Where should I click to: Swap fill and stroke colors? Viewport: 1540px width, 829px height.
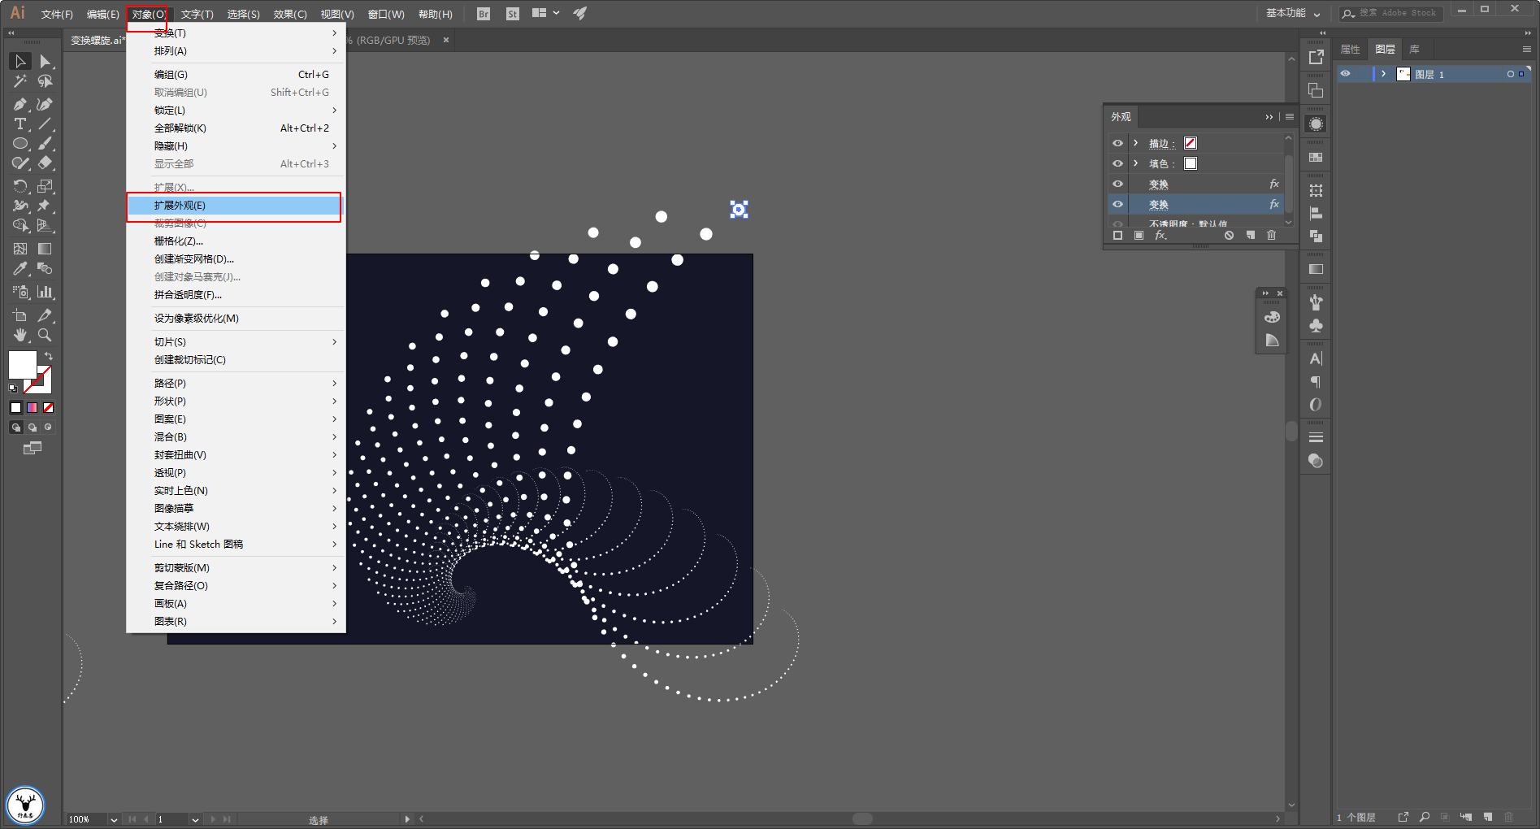(49, 357)
